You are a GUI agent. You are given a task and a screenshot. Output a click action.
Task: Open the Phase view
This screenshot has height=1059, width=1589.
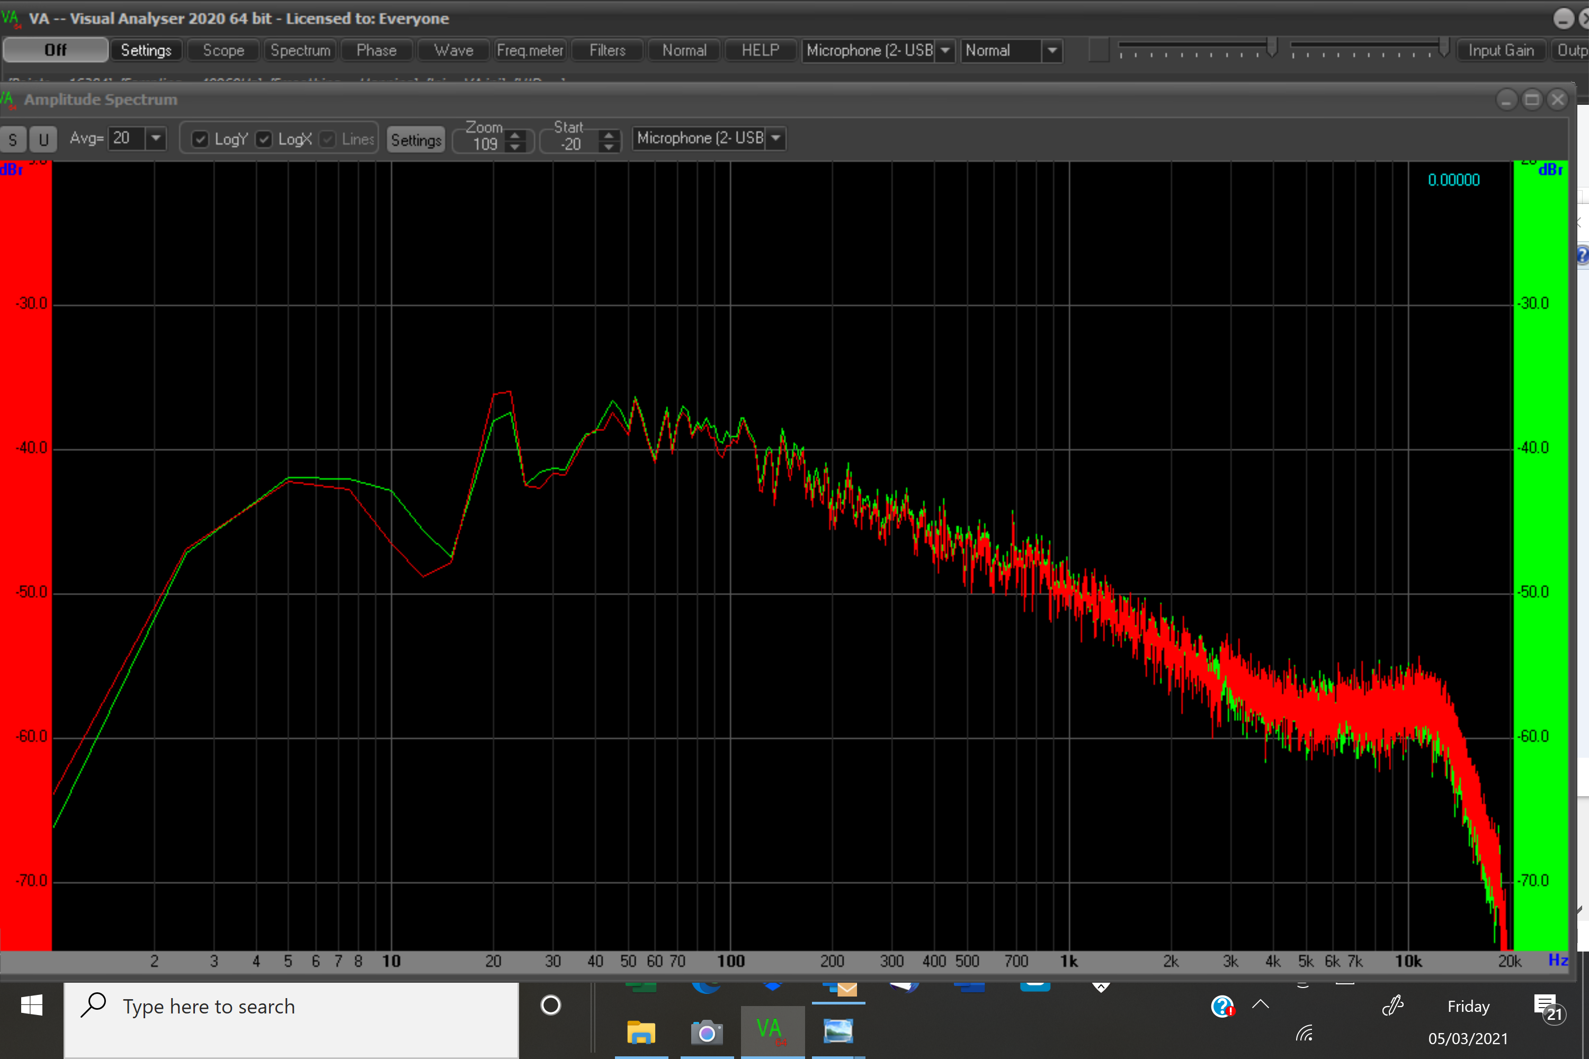pos(376,50)
